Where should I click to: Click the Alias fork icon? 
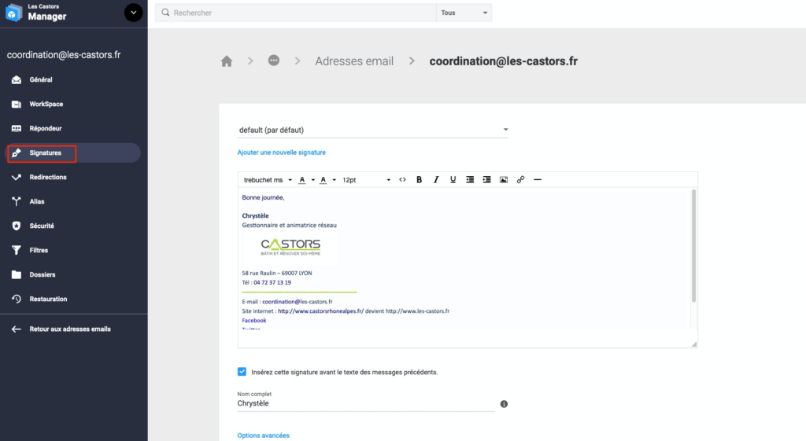click(17, 202)
